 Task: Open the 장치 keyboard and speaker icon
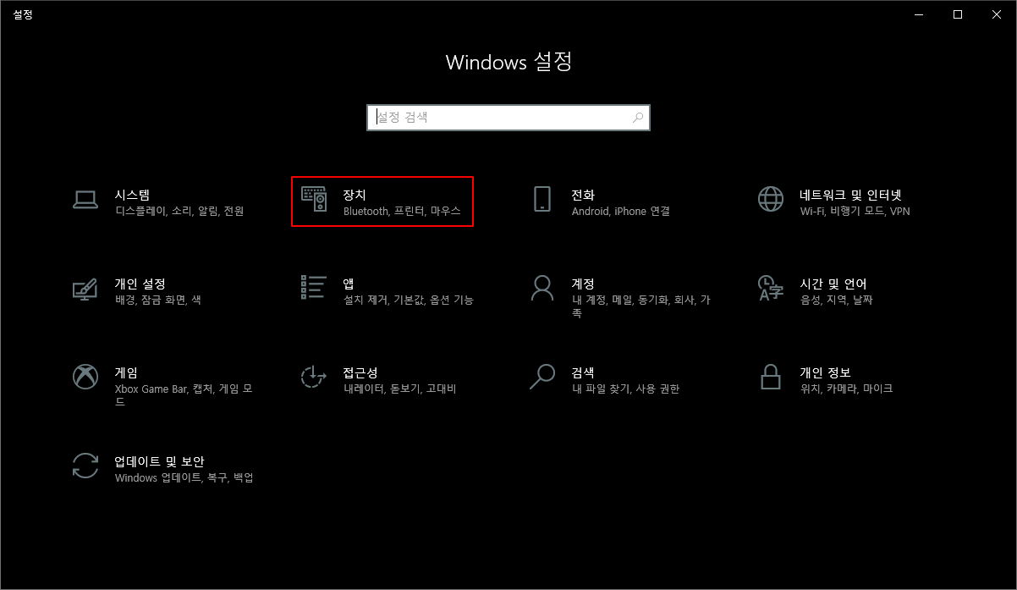[314, 199]
